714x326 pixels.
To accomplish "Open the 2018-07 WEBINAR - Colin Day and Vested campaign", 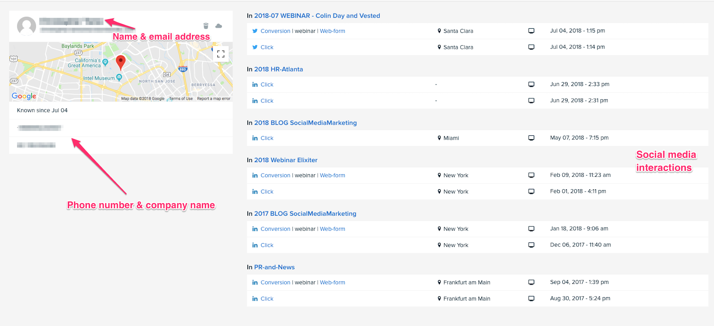I will (x=317, y=16).
